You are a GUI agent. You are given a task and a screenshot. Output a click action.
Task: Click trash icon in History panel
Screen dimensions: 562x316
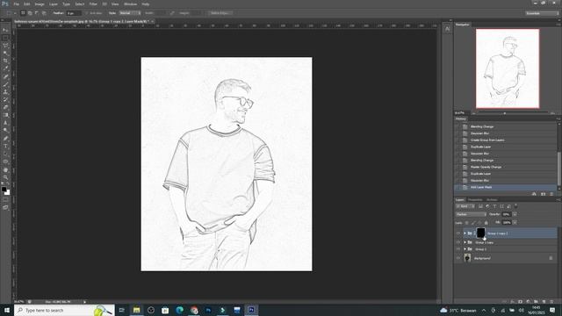point(551,194)
